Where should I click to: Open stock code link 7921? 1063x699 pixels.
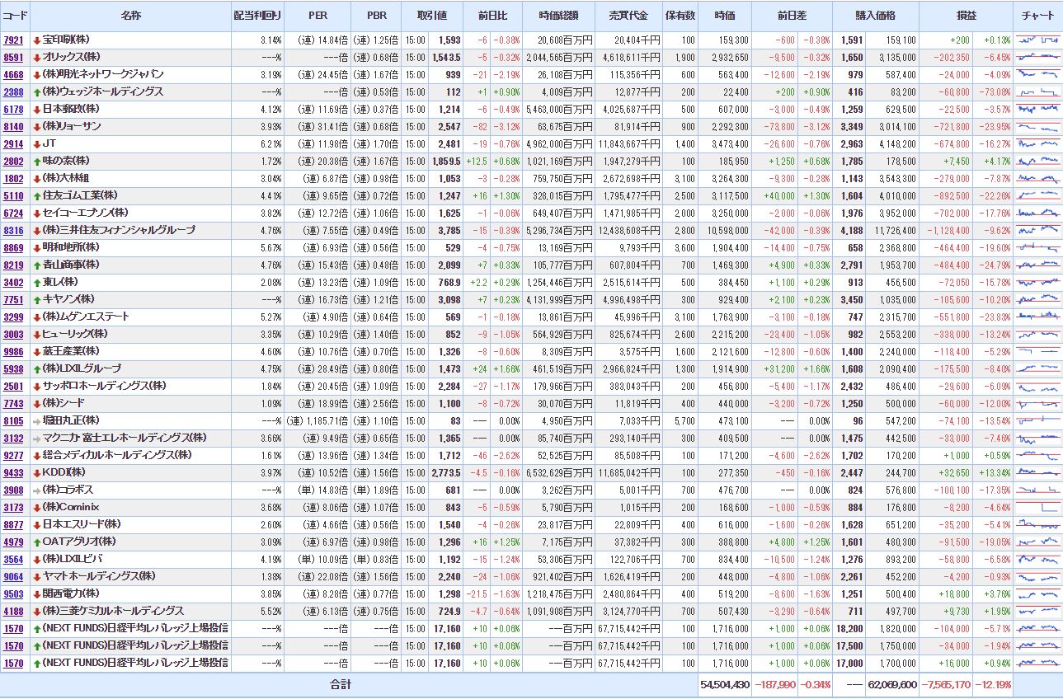coord(13,40)
